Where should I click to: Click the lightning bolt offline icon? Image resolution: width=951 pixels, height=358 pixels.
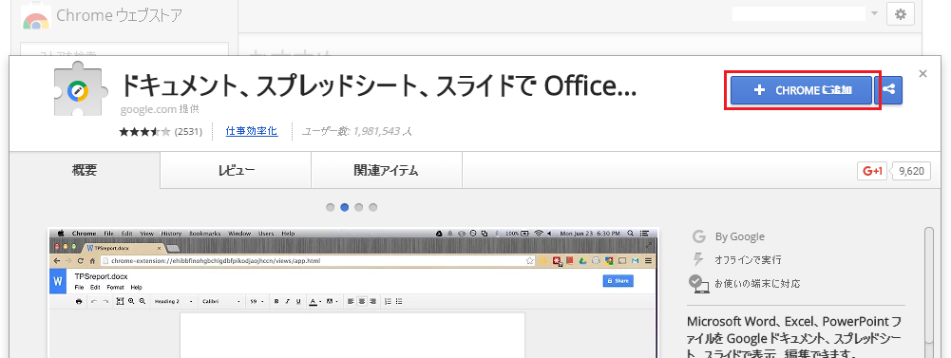698,259
